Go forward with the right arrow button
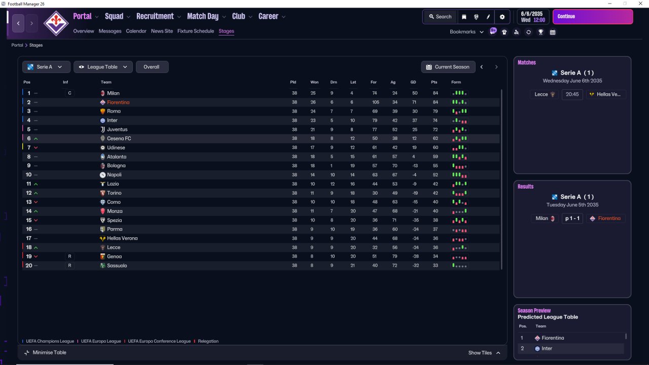The image size is (649, 365). tap(31, 23)
